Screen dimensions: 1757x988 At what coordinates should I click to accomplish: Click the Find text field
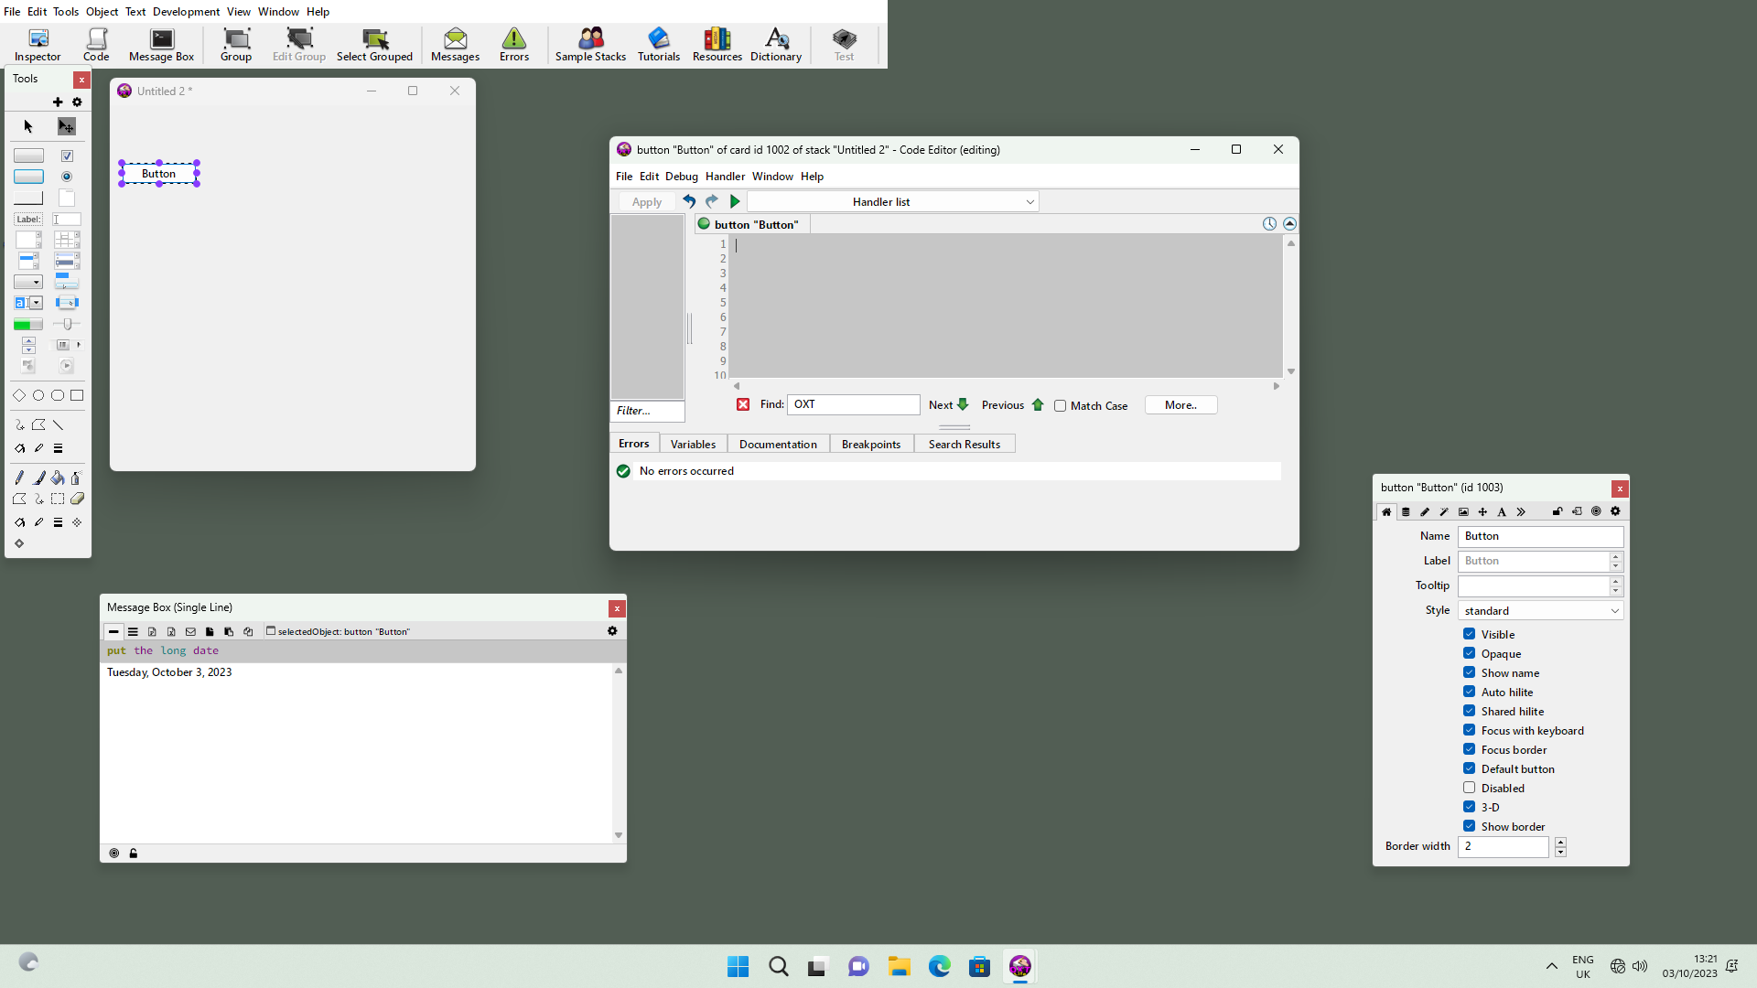[x=853, y=404]
